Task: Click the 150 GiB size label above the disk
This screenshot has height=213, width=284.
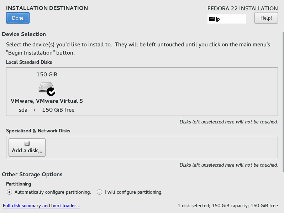Action: click(47, 75)
